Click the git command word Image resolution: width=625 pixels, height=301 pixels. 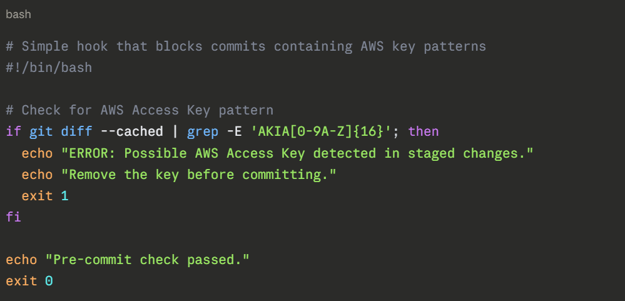coord(41,131)
